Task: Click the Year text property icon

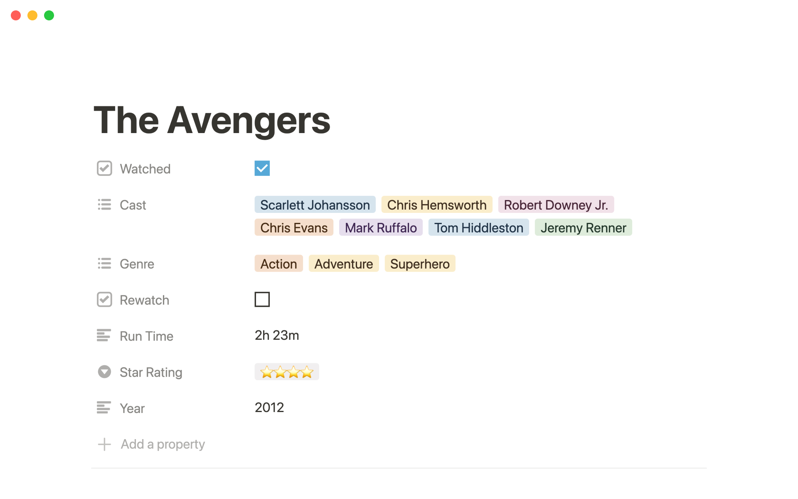Action: pyautogui.click(x=104, y=408)
